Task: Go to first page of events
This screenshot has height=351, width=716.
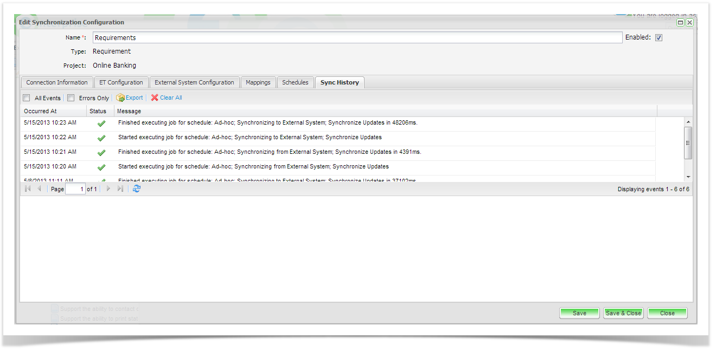Action: [x=28, y=189]
